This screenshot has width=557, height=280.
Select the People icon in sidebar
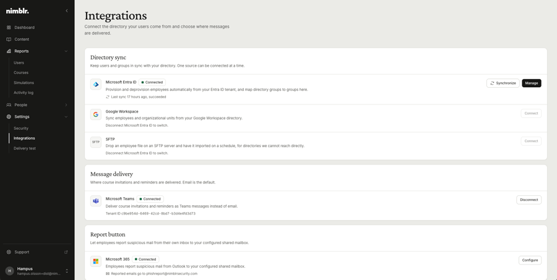point(9,105)
